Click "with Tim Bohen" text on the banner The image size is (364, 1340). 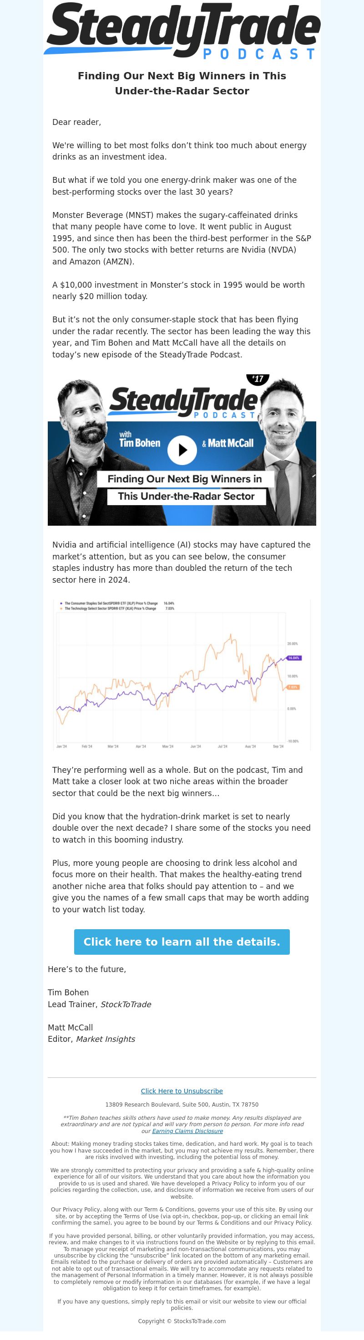(x=139, y=440)
